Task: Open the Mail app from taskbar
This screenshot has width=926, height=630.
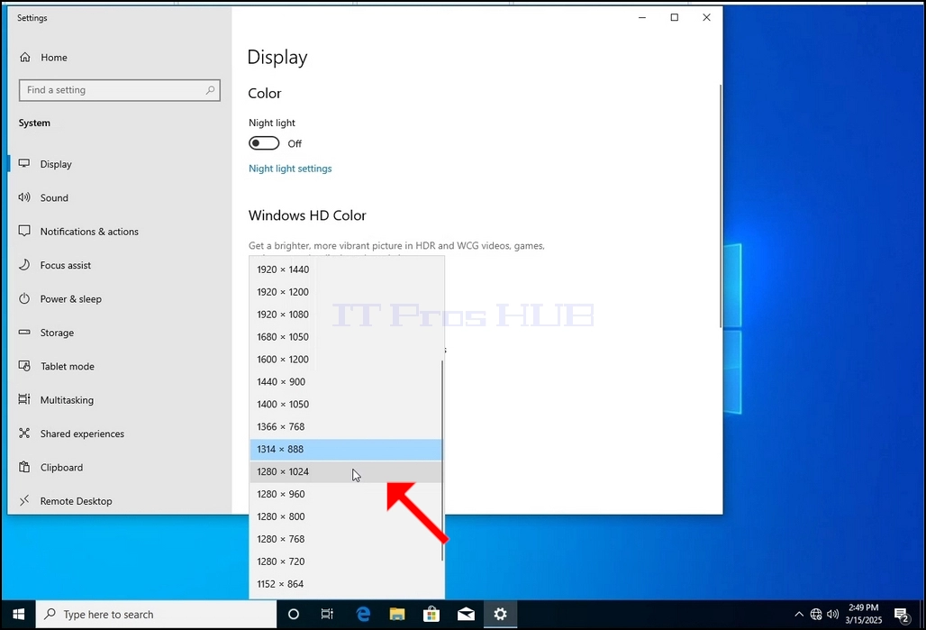Action: coord(466,615)
